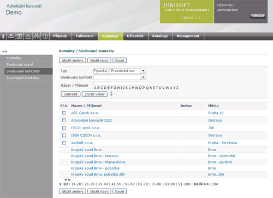Click the Praha - Strašnice city cell
The height and width of the screenshot is (198, 273).
[223, 143]
